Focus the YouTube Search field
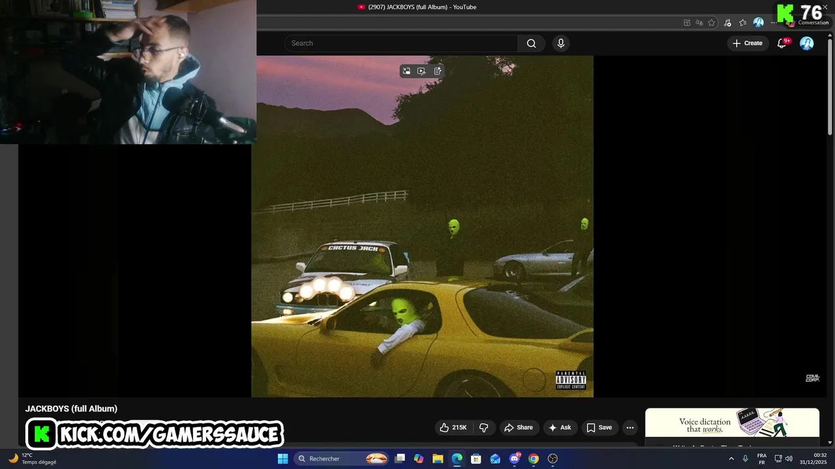Viewport: 835px width, 469px height. tap(401, 43)
